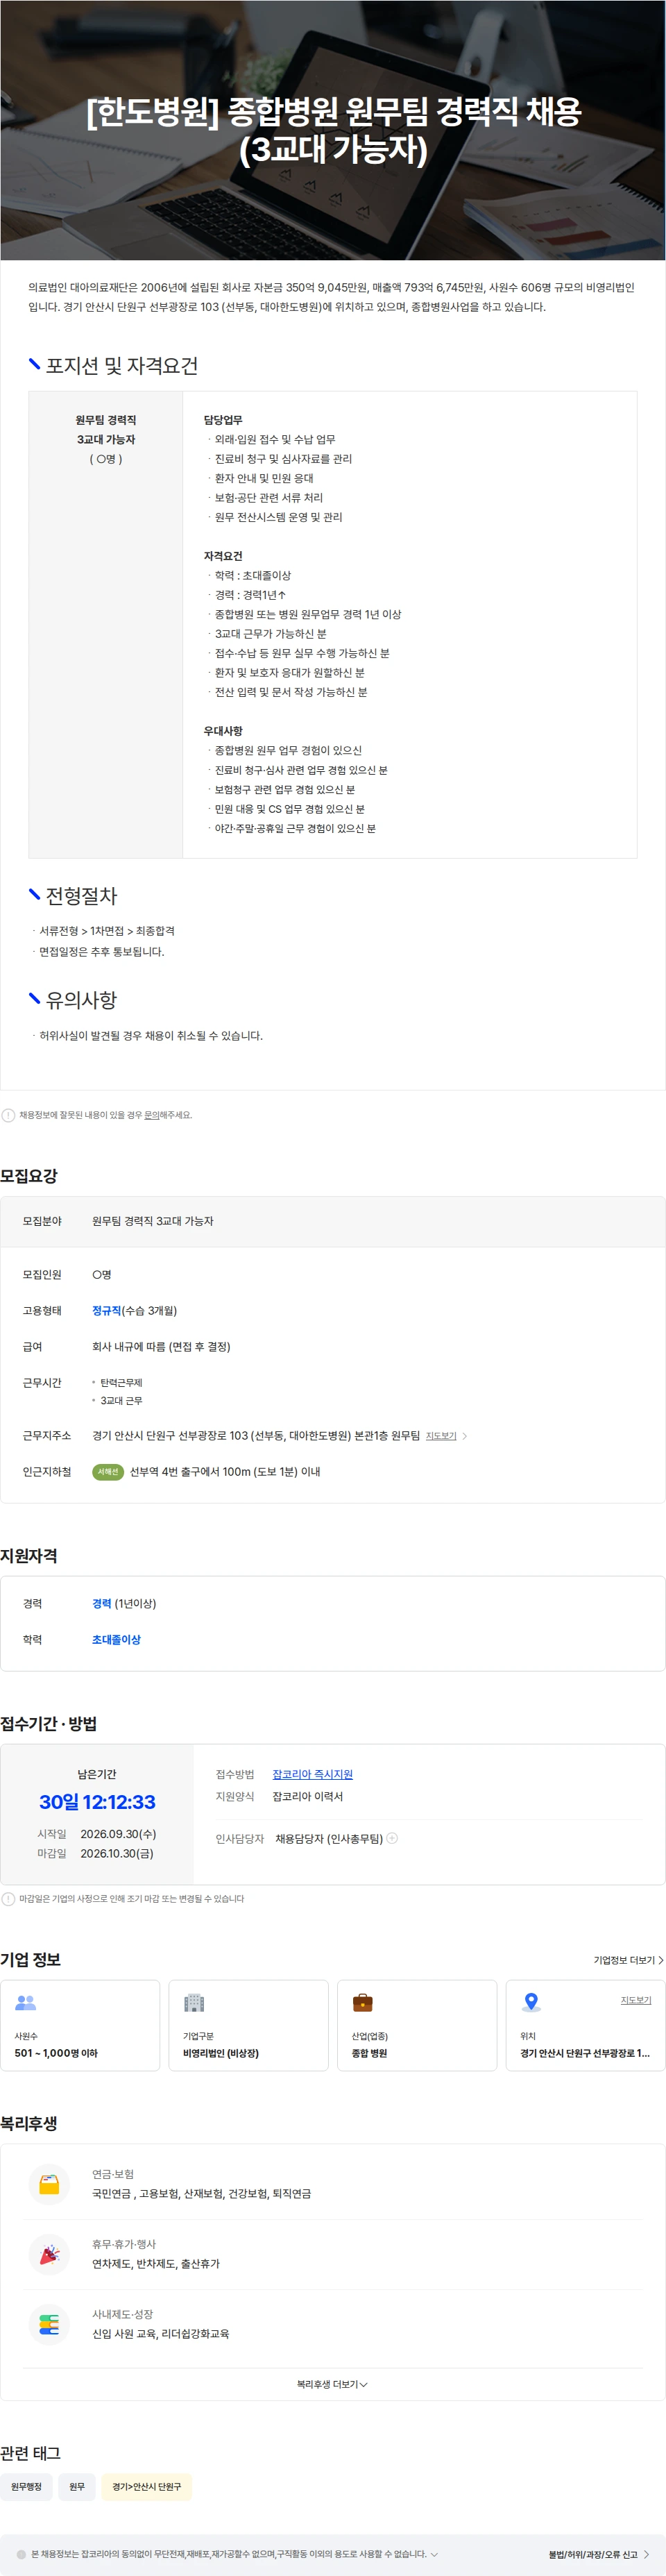Click 탄력근무제 working hours item
The height and width of the screenshot is (2576, 666).
pyautogui.click(x=121, y=1383)
